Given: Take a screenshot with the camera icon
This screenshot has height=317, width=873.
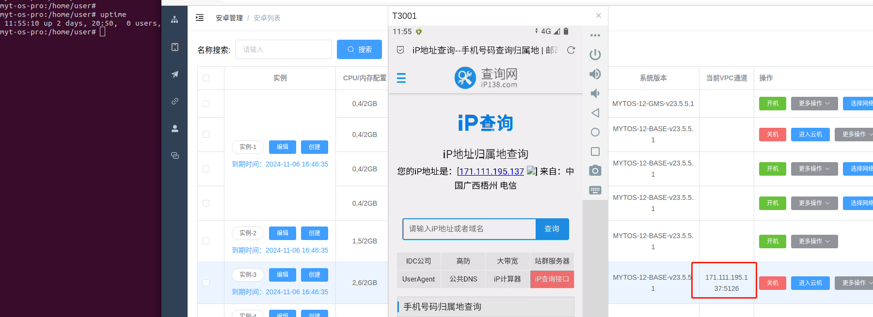Looking at the screenshot, I should [595, 170].
